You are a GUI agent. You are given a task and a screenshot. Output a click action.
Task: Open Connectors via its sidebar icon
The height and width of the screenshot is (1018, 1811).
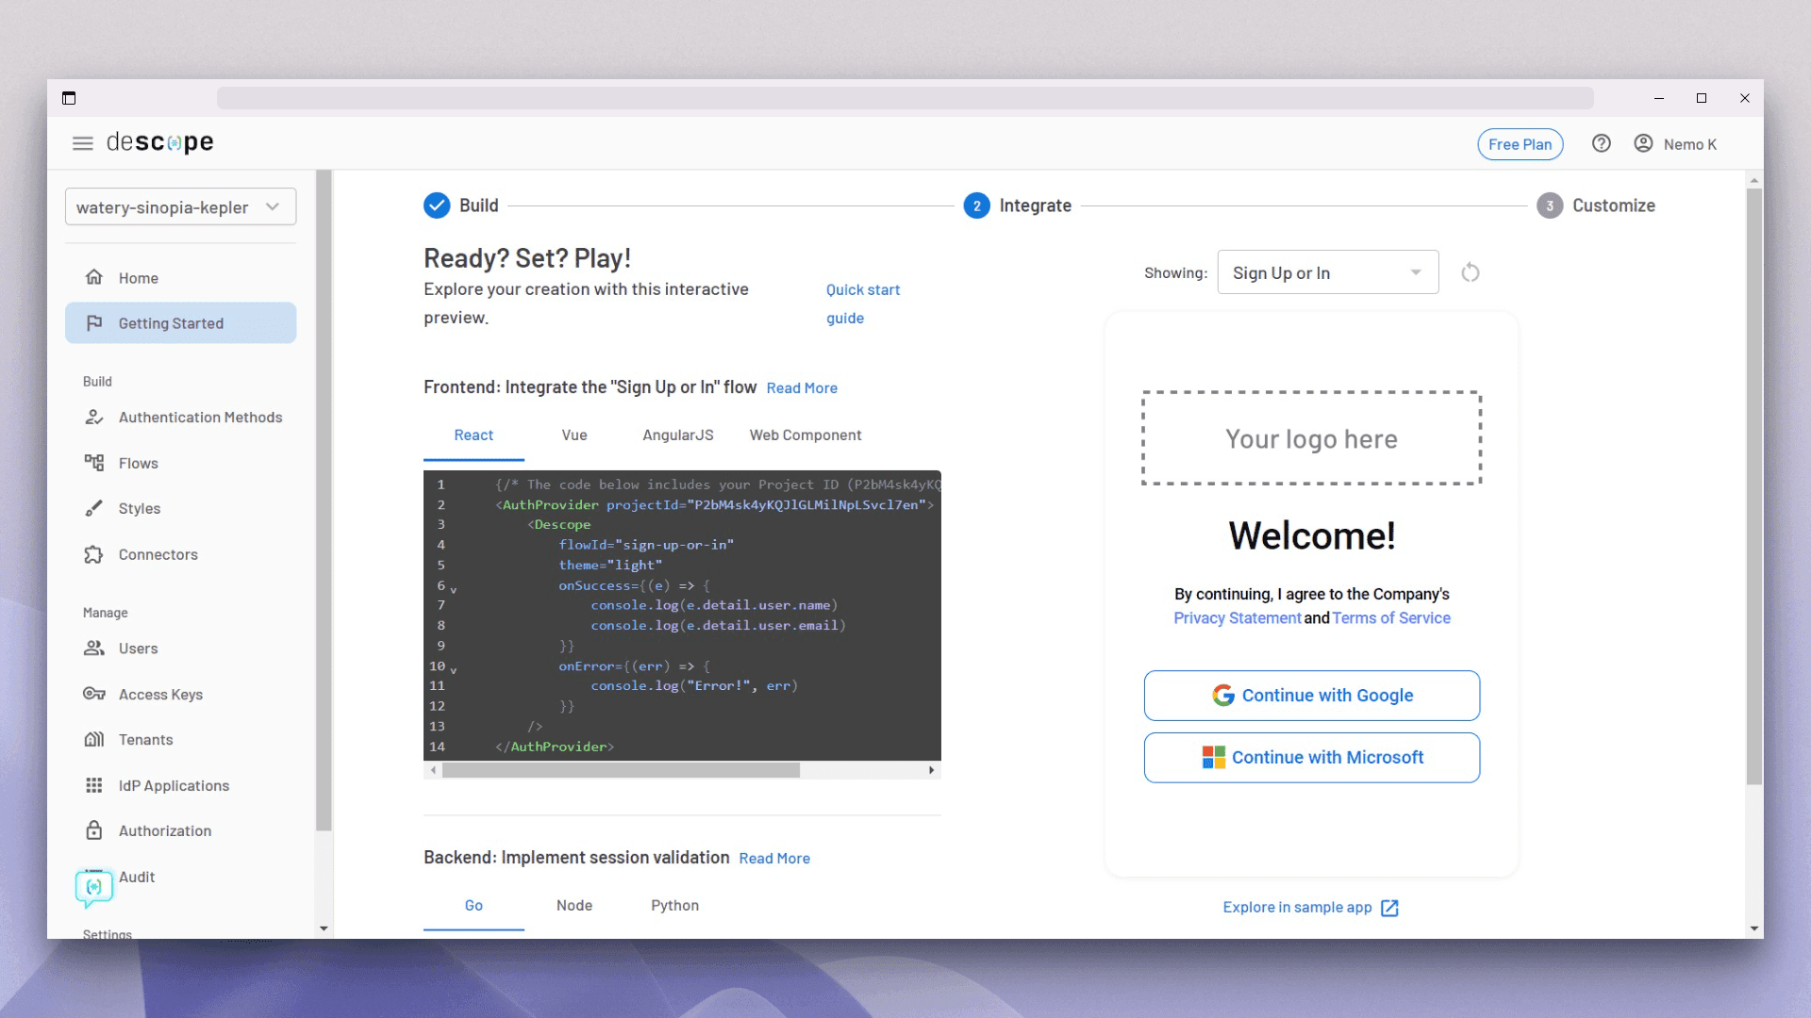(x=95, y=554)
